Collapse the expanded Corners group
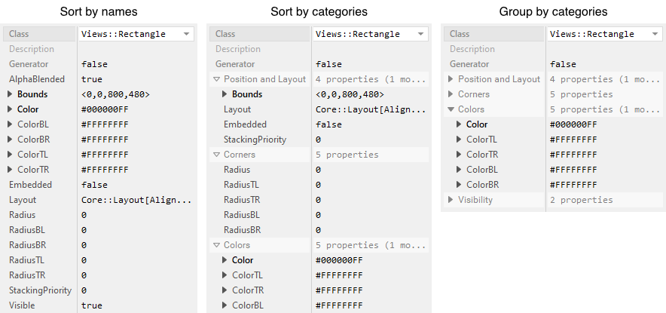Image resolution: width=666 pixels, height=313 pixels. (x=216, y=155)
